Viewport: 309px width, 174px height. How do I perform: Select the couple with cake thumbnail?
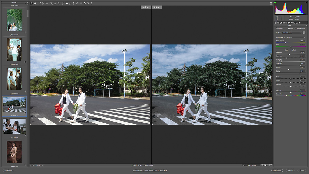point(14,126)
